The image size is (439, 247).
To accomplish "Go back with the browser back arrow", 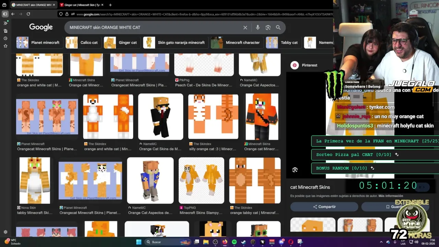I will [13, 14].
